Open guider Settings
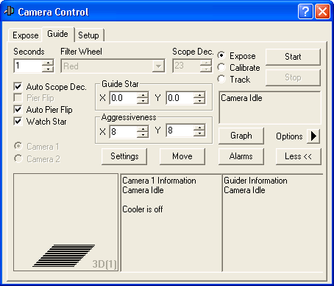The height and width of the screenshot is (286, 334). coord(124,156)
